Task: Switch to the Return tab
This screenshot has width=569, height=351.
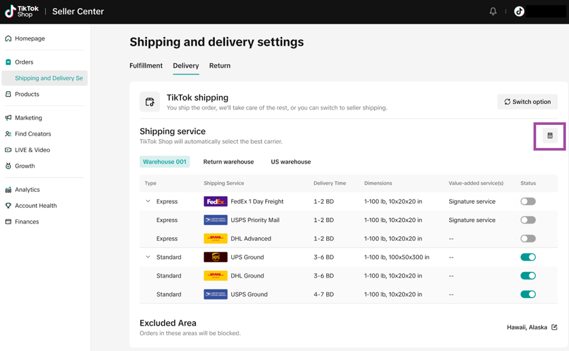Action: click(220, 65)
